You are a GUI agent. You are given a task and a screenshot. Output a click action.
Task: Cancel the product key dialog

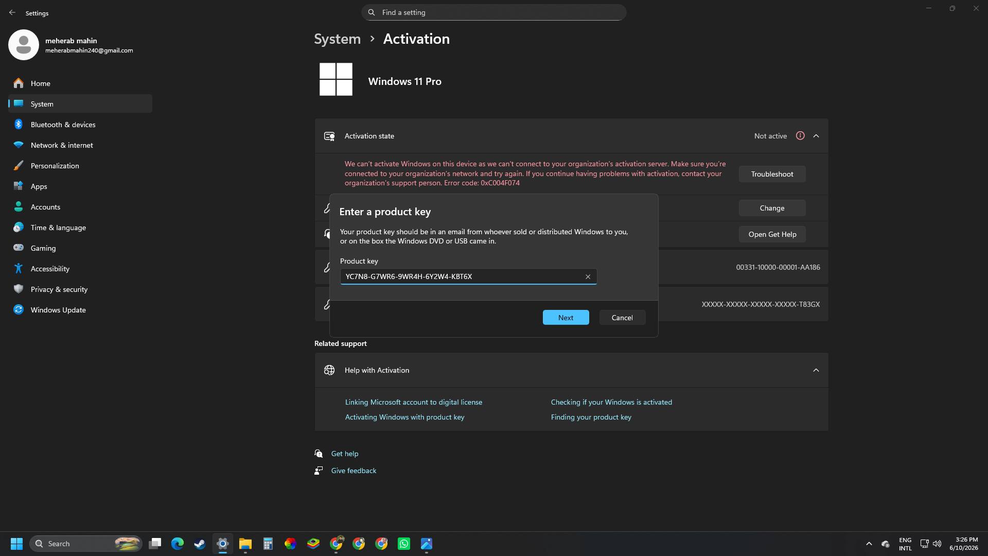(x=622, y=318)
